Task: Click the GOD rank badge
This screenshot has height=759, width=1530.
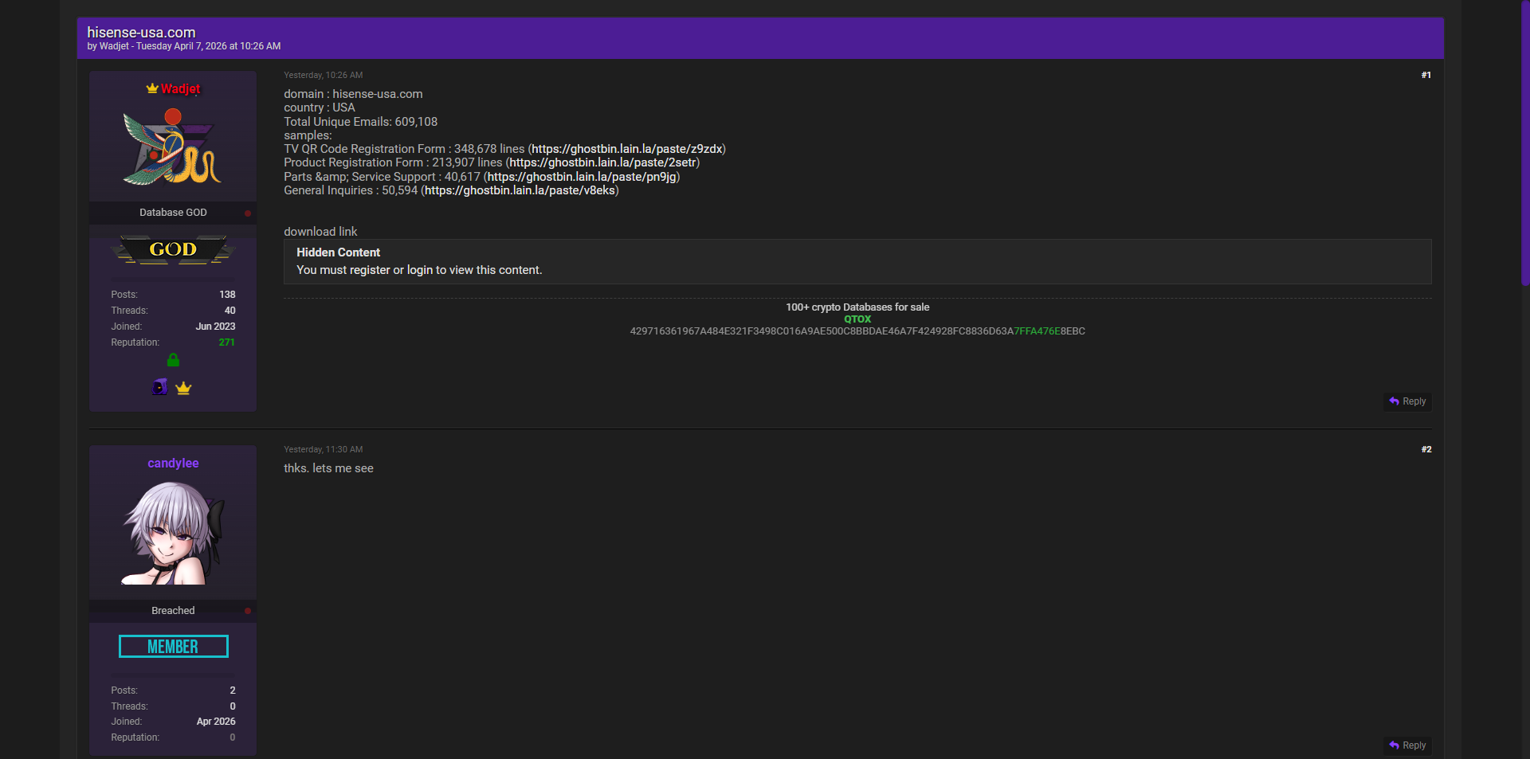Action: 173,250
